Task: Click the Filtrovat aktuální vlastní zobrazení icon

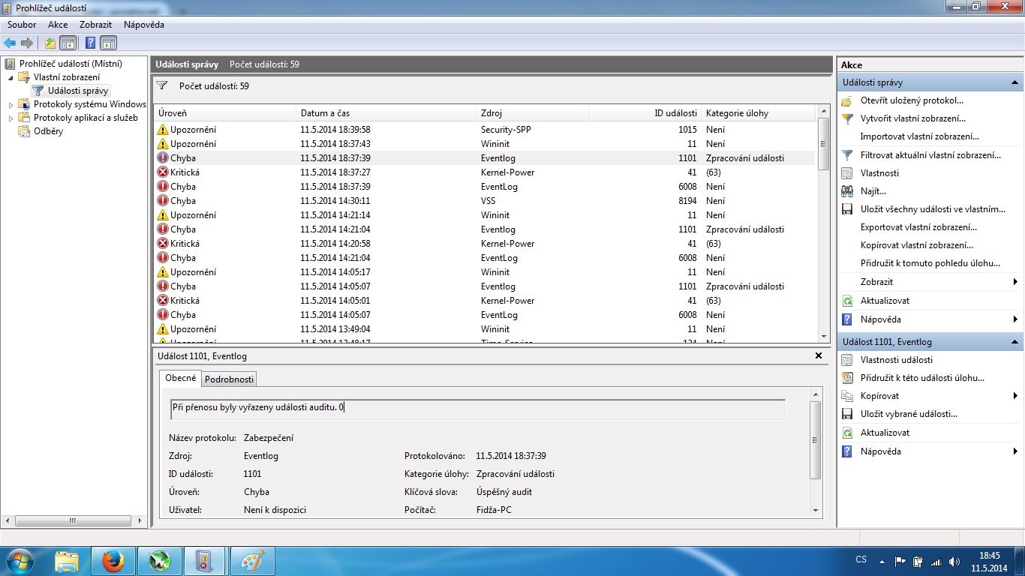Action: [x=847, y=155]
